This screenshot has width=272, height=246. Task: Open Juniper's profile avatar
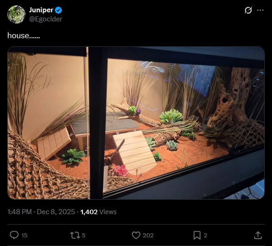(x=16, y=15)
